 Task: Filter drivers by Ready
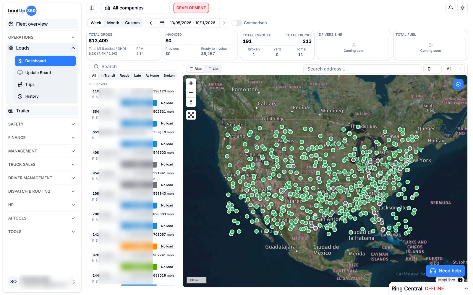[124, 76]
